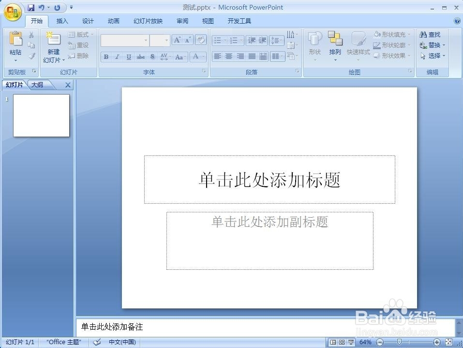
Task: Switch to the 大纲 (Outline) pane tab
Action: 38,84
